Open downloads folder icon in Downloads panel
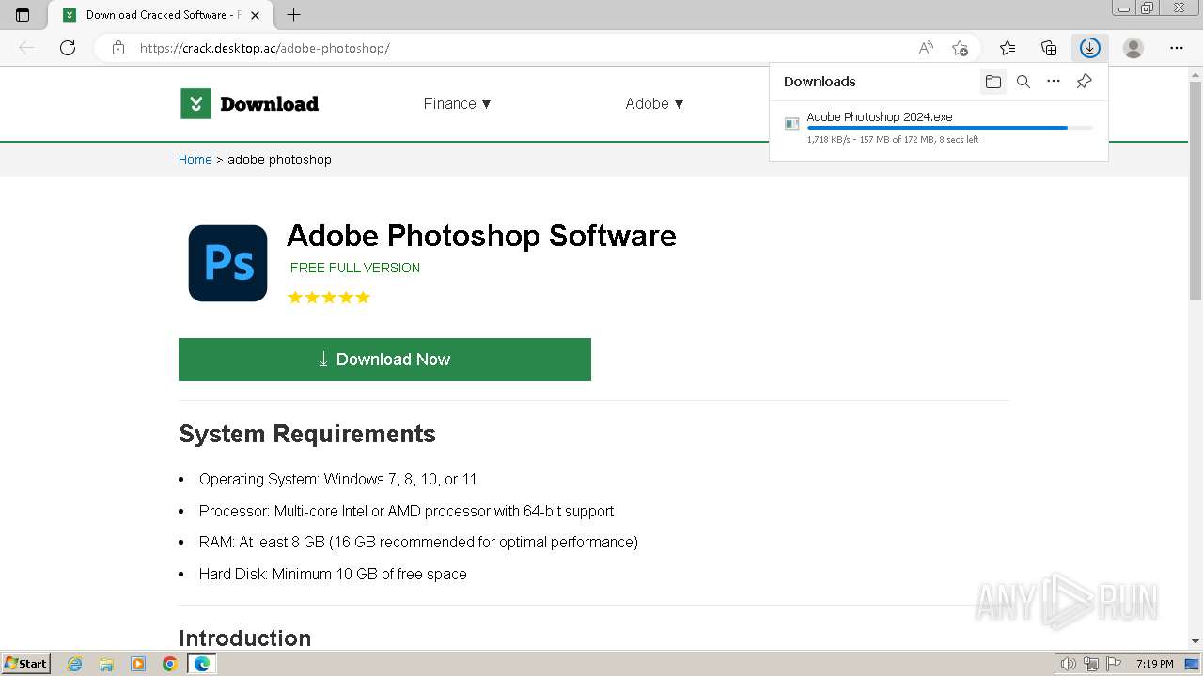Screen dimensions: 1203x676 pos(993,82)
